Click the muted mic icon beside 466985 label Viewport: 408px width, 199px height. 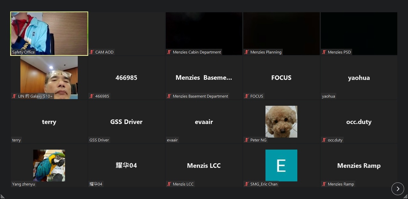(x=92, y=96)
